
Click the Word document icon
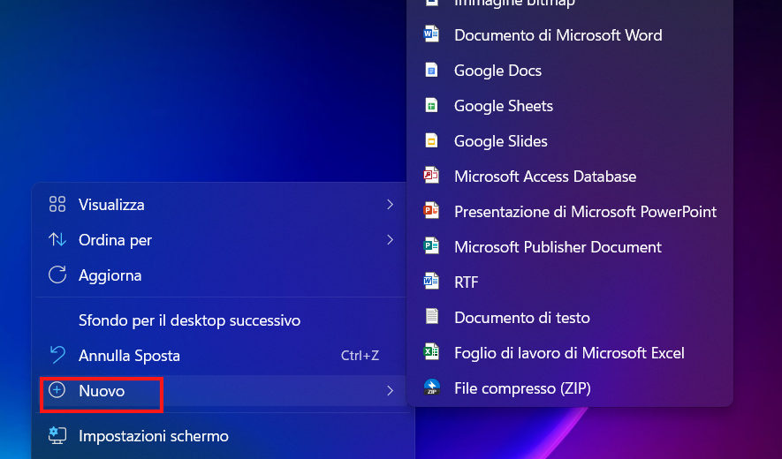click(x=431, y=35)
